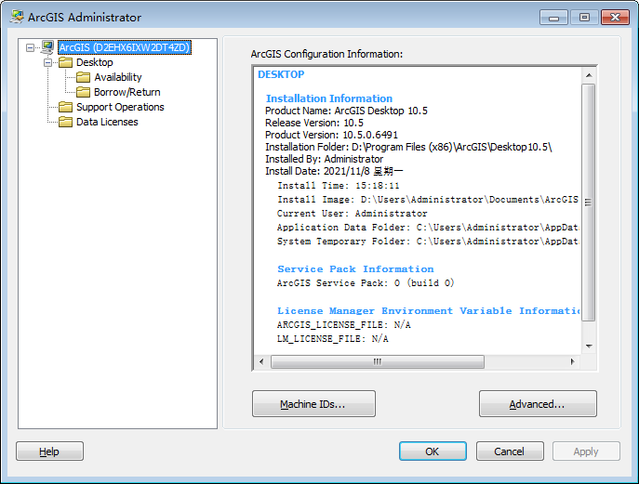Click the ARCGIS_LICENSE_FILE: N/A line

coord(343,325)
